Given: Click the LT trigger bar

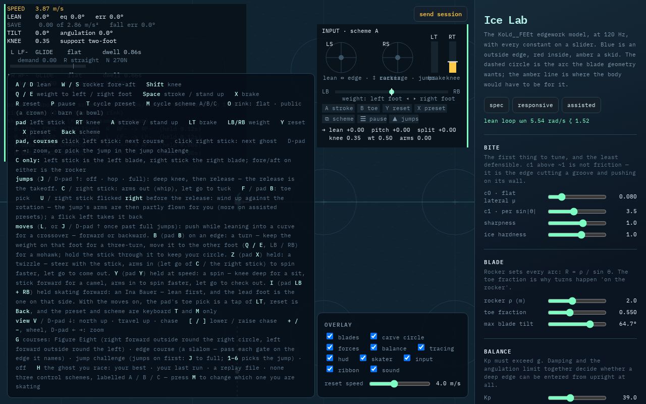Looking at the screenshot, I should click(435, 57).
